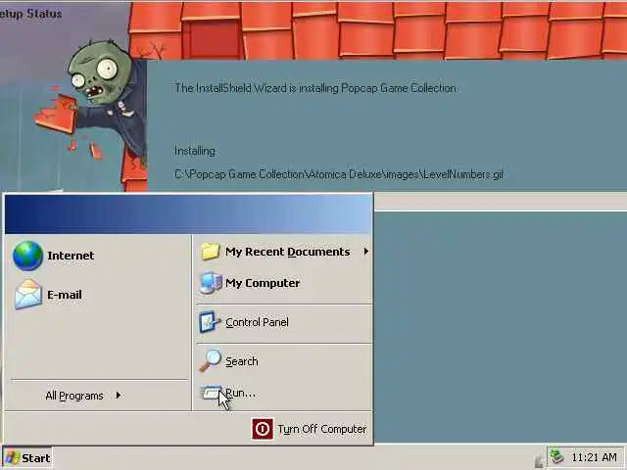Click the Search magnifying glass icon
627x470 pixels.
[x=210, y=360]
